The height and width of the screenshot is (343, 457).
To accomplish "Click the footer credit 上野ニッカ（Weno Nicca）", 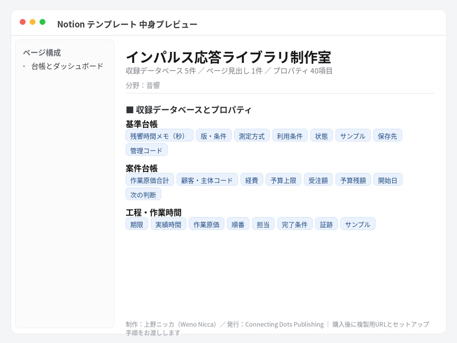I will [181, 324].
